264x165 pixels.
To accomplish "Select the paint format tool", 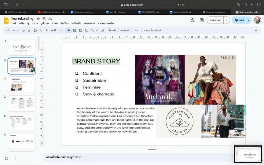I will [41, 31].
